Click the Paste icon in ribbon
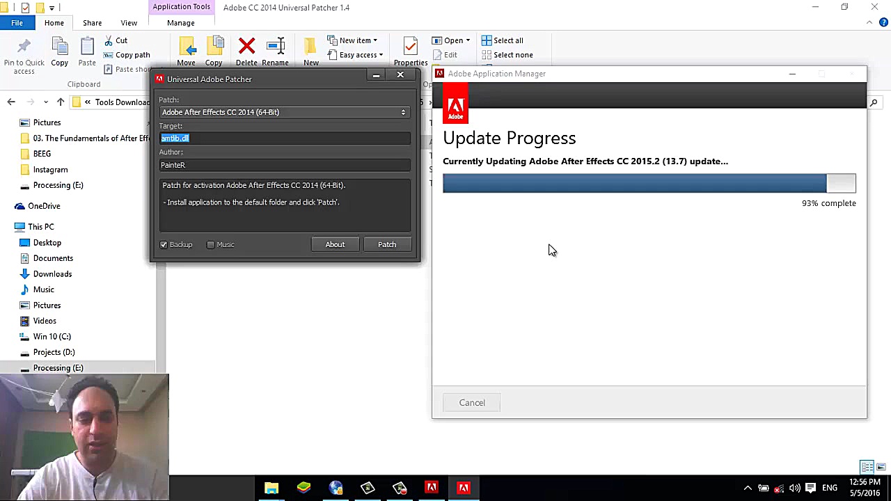The image size is (891, 501). pyautogui.click(x=87, y=47)
